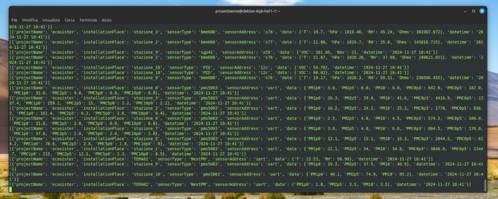Image resolution: width=498 pixels, height=199 pixels.
Task: Open the Cerca menu
Action: [70, 20]
